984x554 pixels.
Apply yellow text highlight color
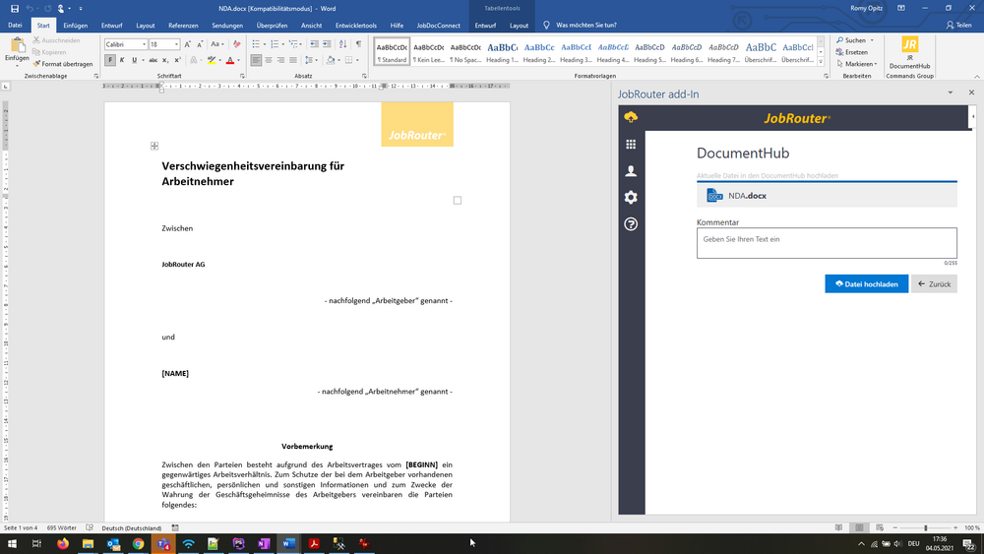(212, 60)
